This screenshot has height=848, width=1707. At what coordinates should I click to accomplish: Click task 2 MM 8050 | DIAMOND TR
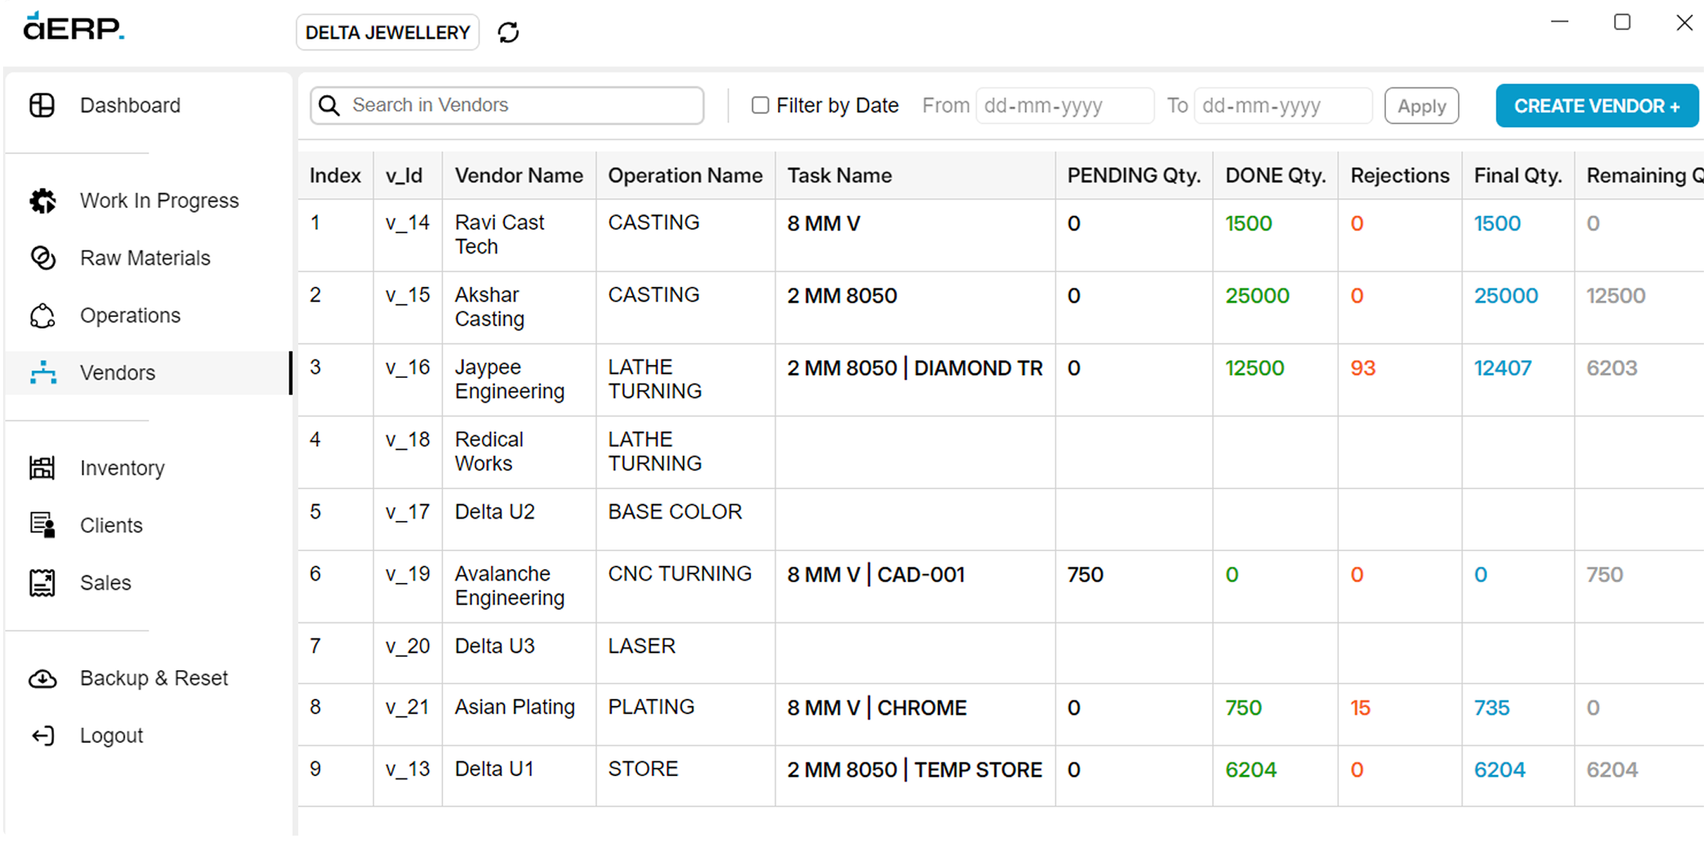pyautogui.click(x=915, y=368)
